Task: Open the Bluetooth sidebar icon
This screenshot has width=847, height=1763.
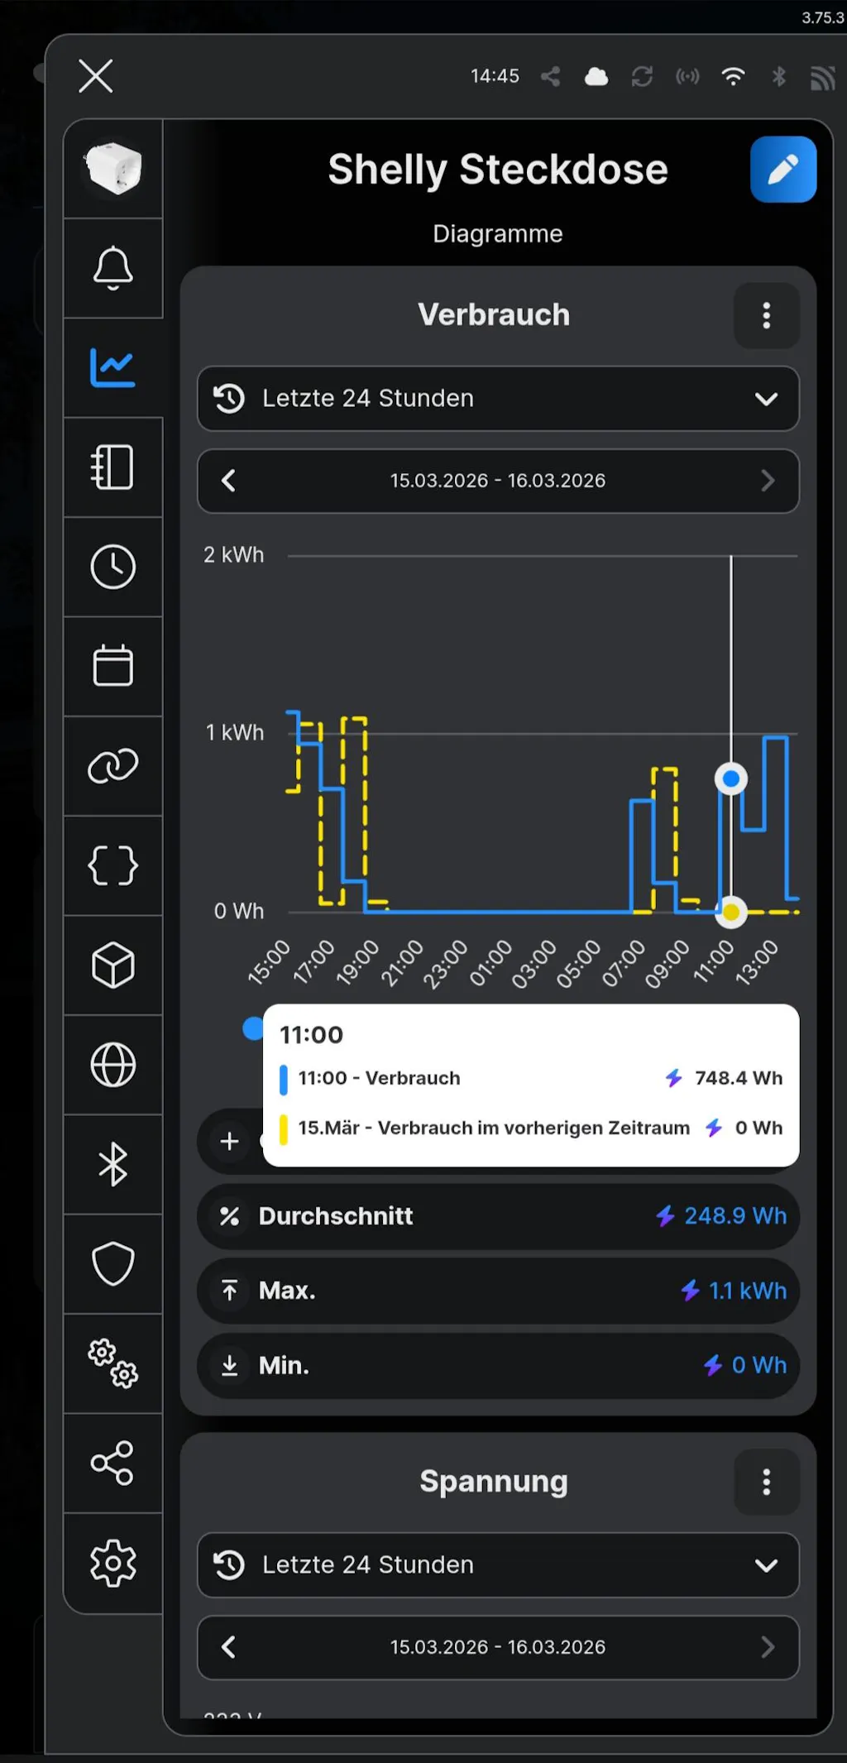Action: click(112, 1165)
